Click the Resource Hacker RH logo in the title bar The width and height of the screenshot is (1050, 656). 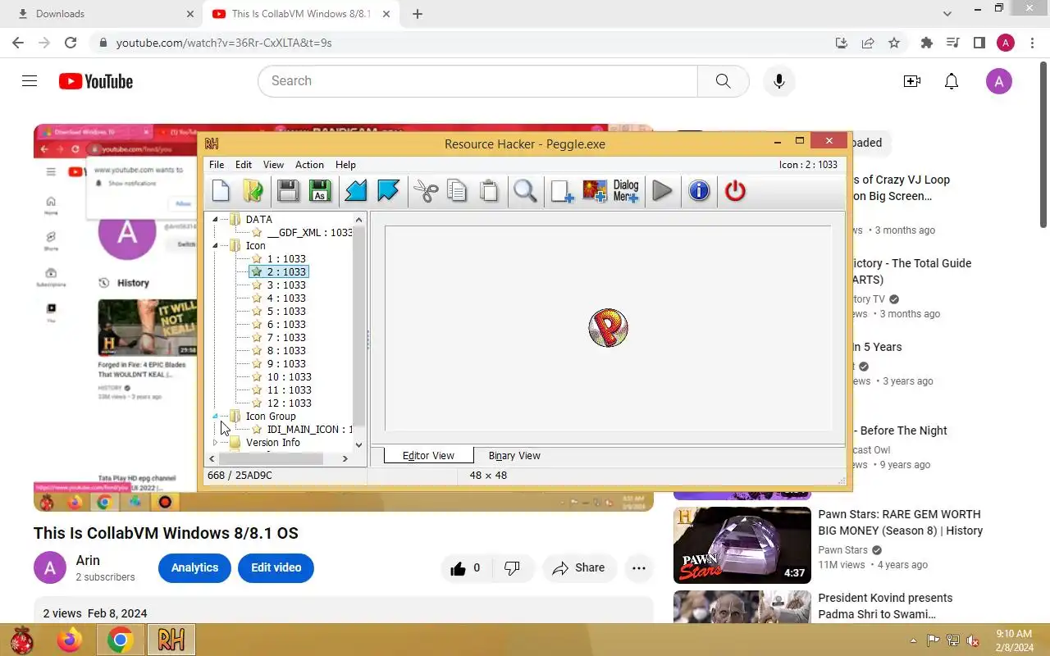(x=212, y=143)
